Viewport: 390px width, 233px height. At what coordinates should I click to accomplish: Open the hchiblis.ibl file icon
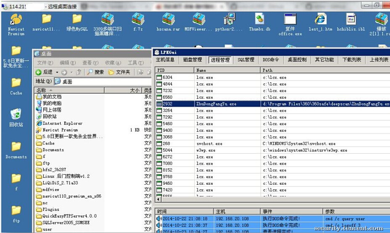tap(351, 22)
